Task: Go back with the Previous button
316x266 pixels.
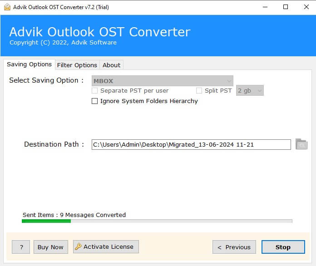Action: click(234, 247)
